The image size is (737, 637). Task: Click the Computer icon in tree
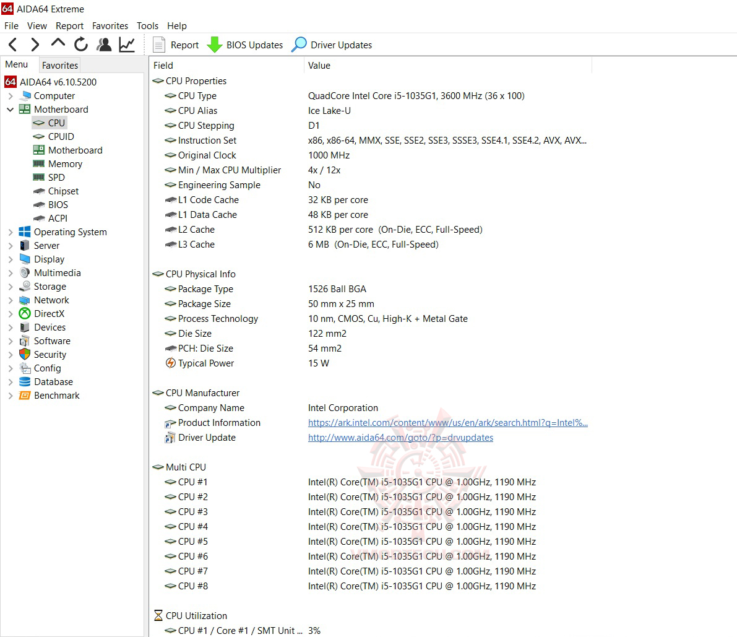click(x=26, y=95)
